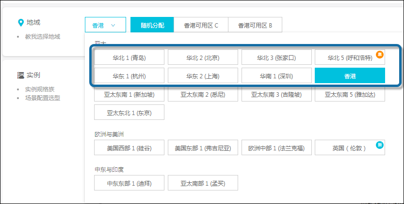Switch to 香港可用区 C tab
The image size is (404, 204).
point(201,25)
